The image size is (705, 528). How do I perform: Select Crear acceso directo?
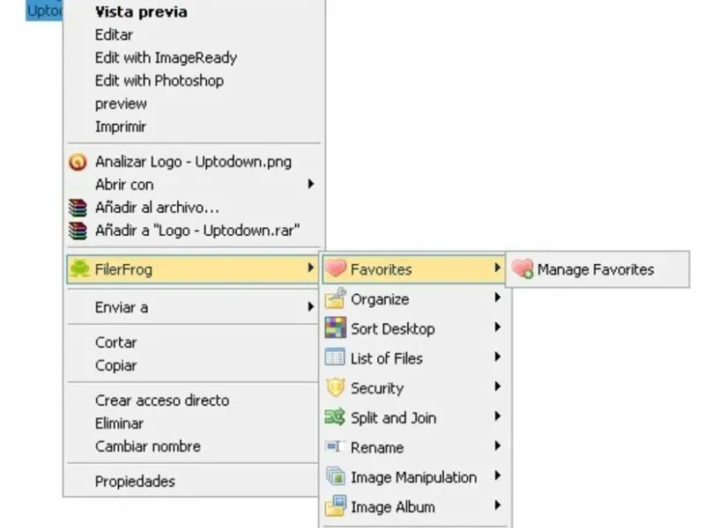161,400
